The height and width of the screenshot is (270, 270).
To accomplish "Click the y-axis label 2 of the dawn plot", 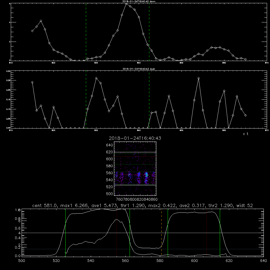I will 10,42.
